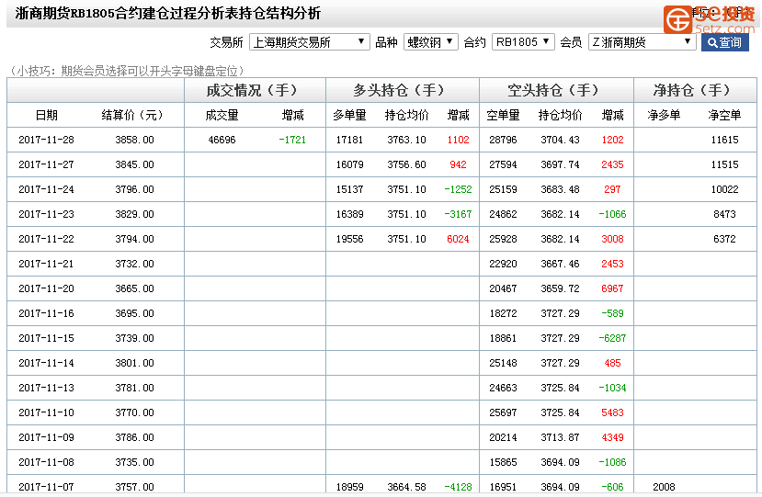Click short position value 22920
The height and width of the screenshot is (497, 762).
503,264
